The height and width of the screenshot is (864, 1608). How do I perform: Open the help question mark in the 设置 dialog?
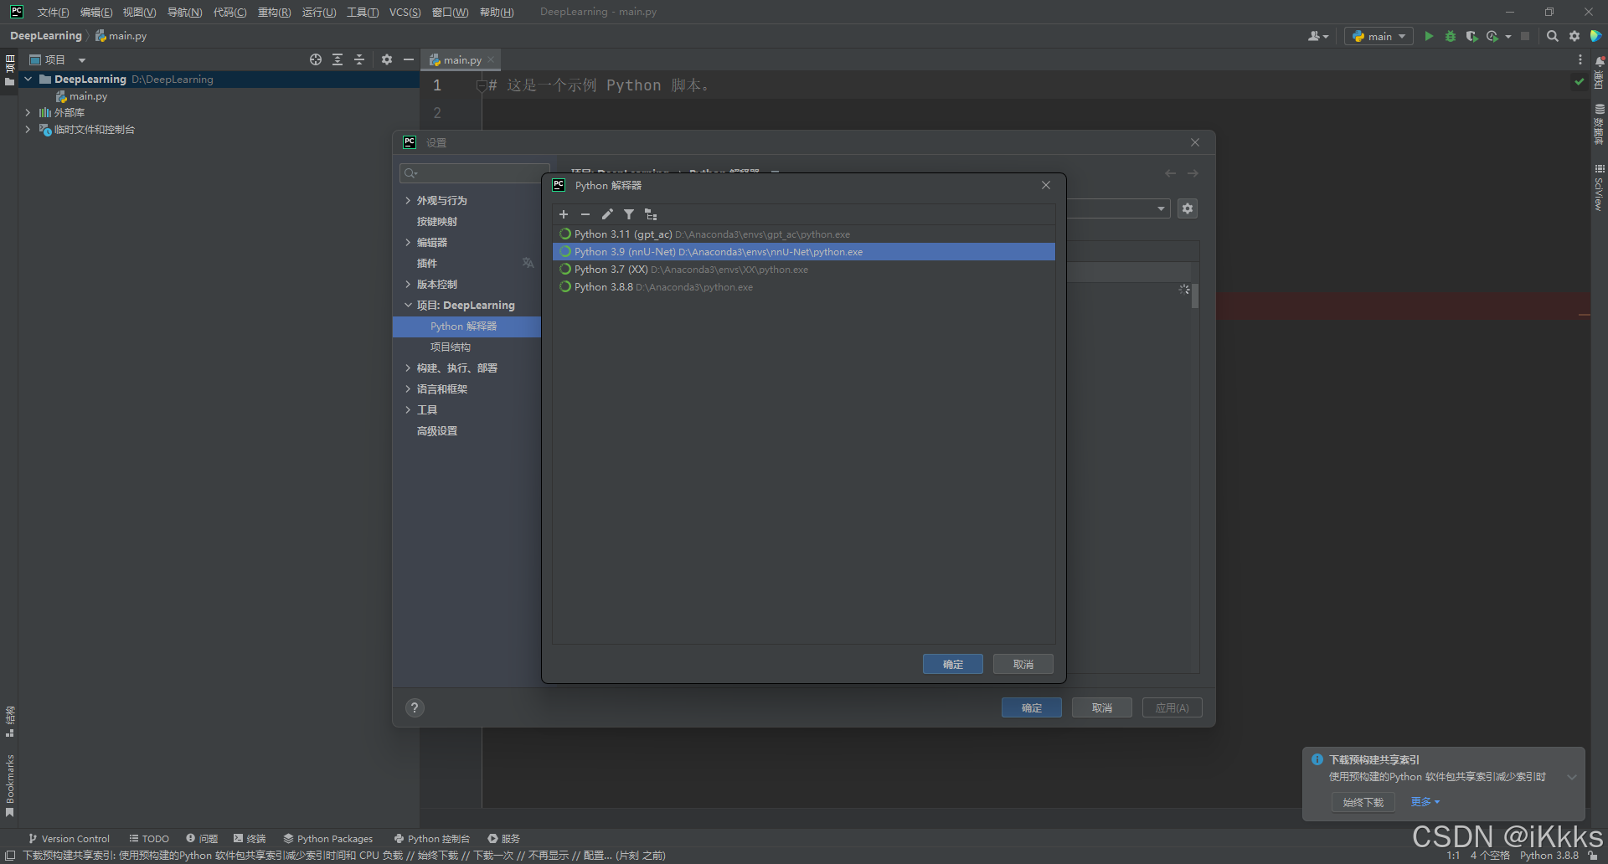415,707
